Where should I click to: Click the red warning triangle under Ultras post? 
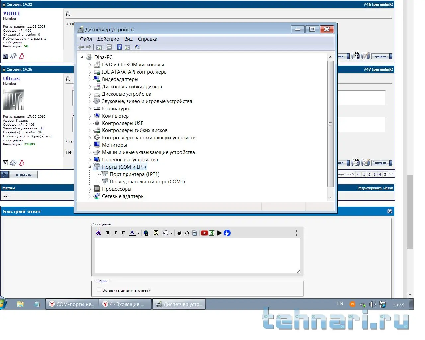22,163
